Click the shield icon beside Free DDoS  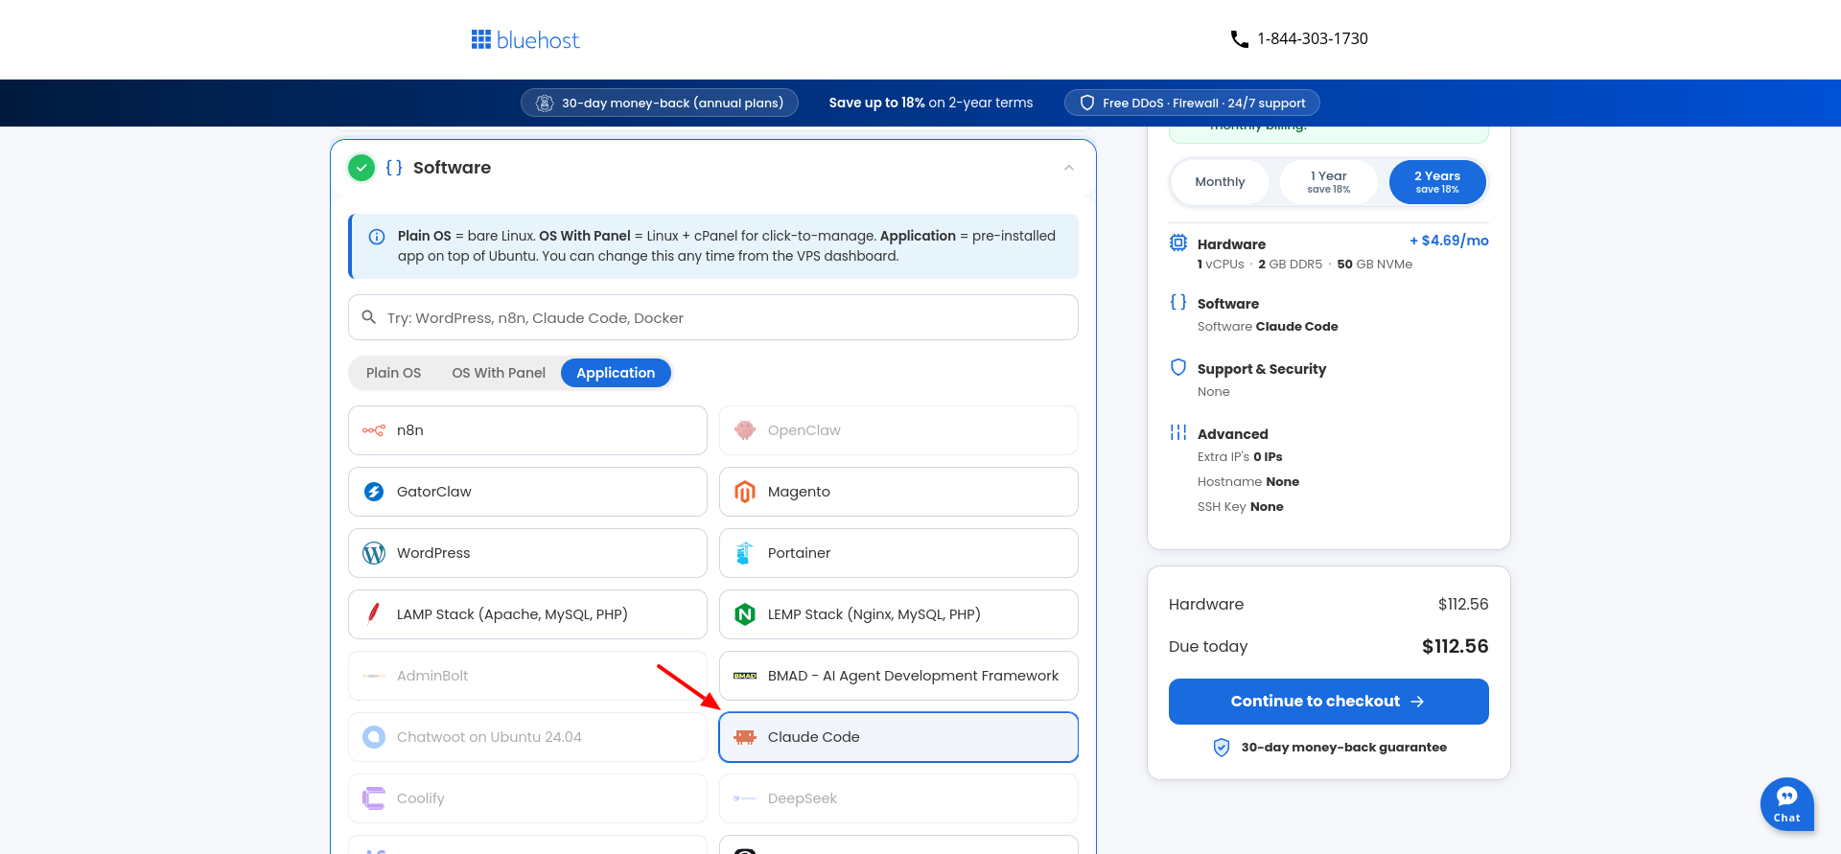pos(1087,103)
